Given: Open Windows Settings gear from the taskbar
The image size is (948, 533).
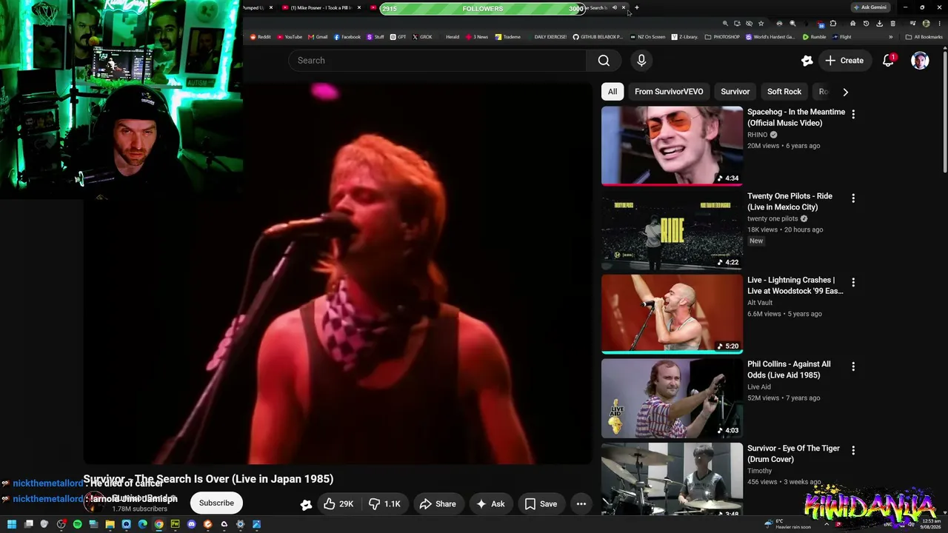Looking at the screenshot, I should click(x=240, y=524).
